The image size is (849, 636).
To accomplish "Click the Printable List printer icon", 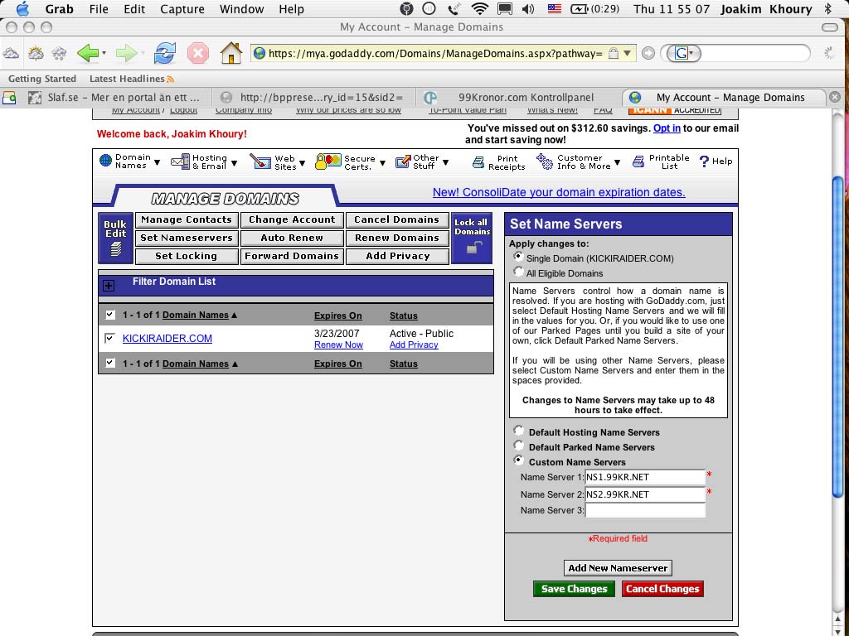I will 638,161.
